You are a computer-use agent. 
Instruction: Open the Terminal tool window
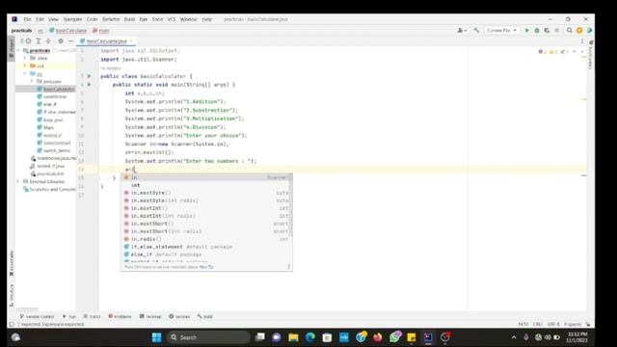150,316
